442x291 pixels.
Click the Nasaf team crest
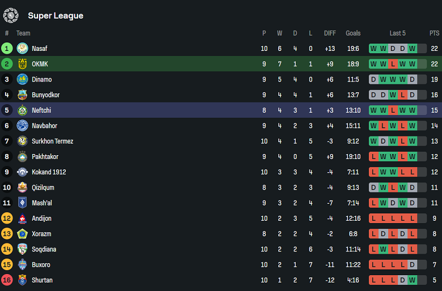click(22, 49)
